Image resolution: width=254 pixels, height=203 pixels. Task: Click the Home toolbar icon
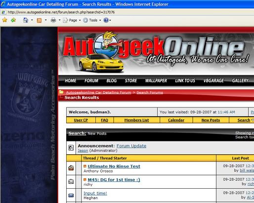(x=26, y=20)
